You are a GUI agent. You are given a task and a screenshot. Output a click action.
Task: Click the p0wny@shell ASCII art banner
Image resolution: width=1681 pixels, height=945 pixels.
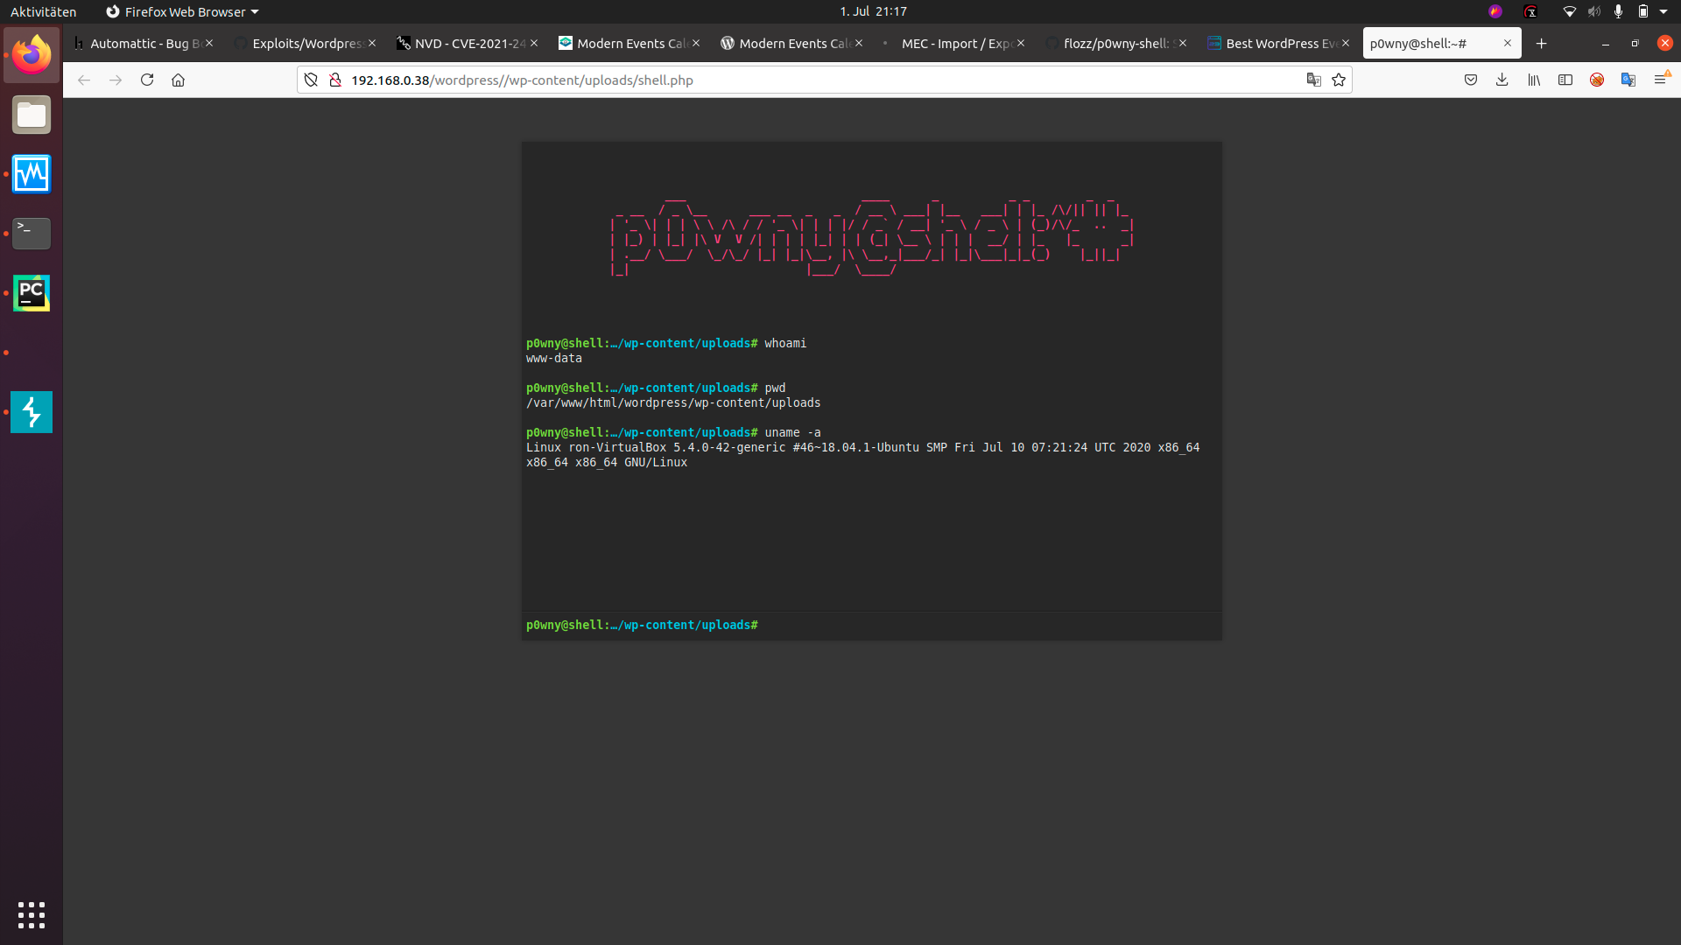pyautogui.click(x=872, y=236)
